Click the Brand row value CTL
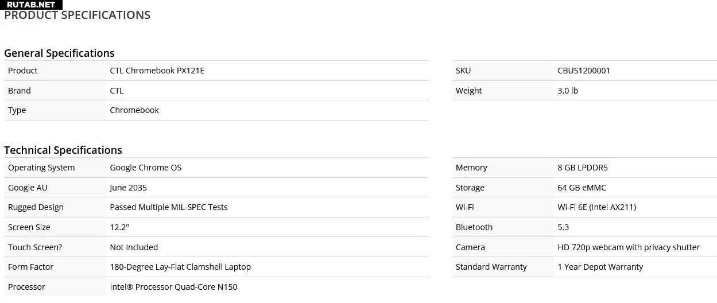This screenshot has height=303, width=717. (x=117, y=91)
